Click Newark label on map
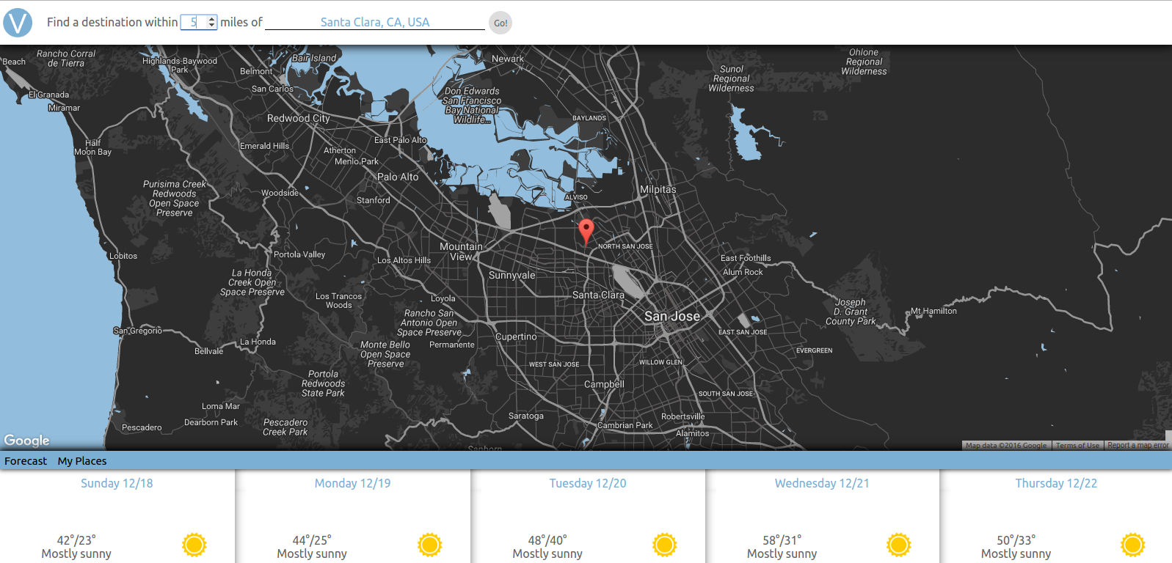The image size is (1172, 563). coord(508,59)
